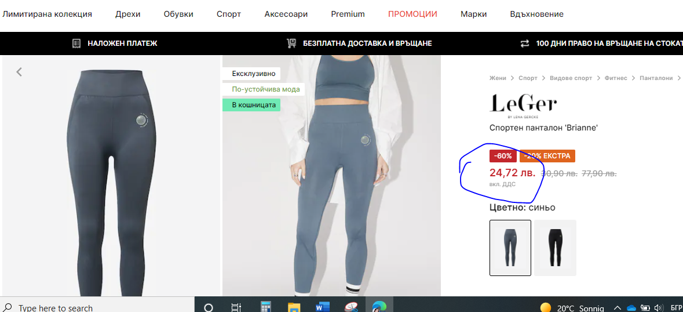This screenshot has height=312, width=683.
Task: Click the Цветно: синьо label
Action: (523, 208)
